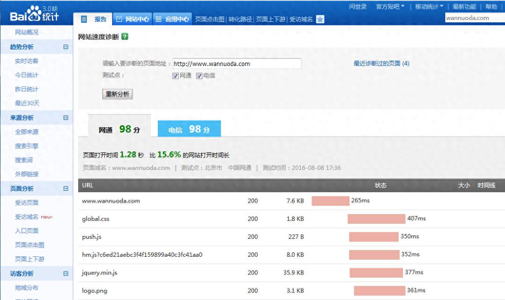Open the 最近诊断过的页面 link
This screenshot has width=505, height=300.
[x=381, y=64]
